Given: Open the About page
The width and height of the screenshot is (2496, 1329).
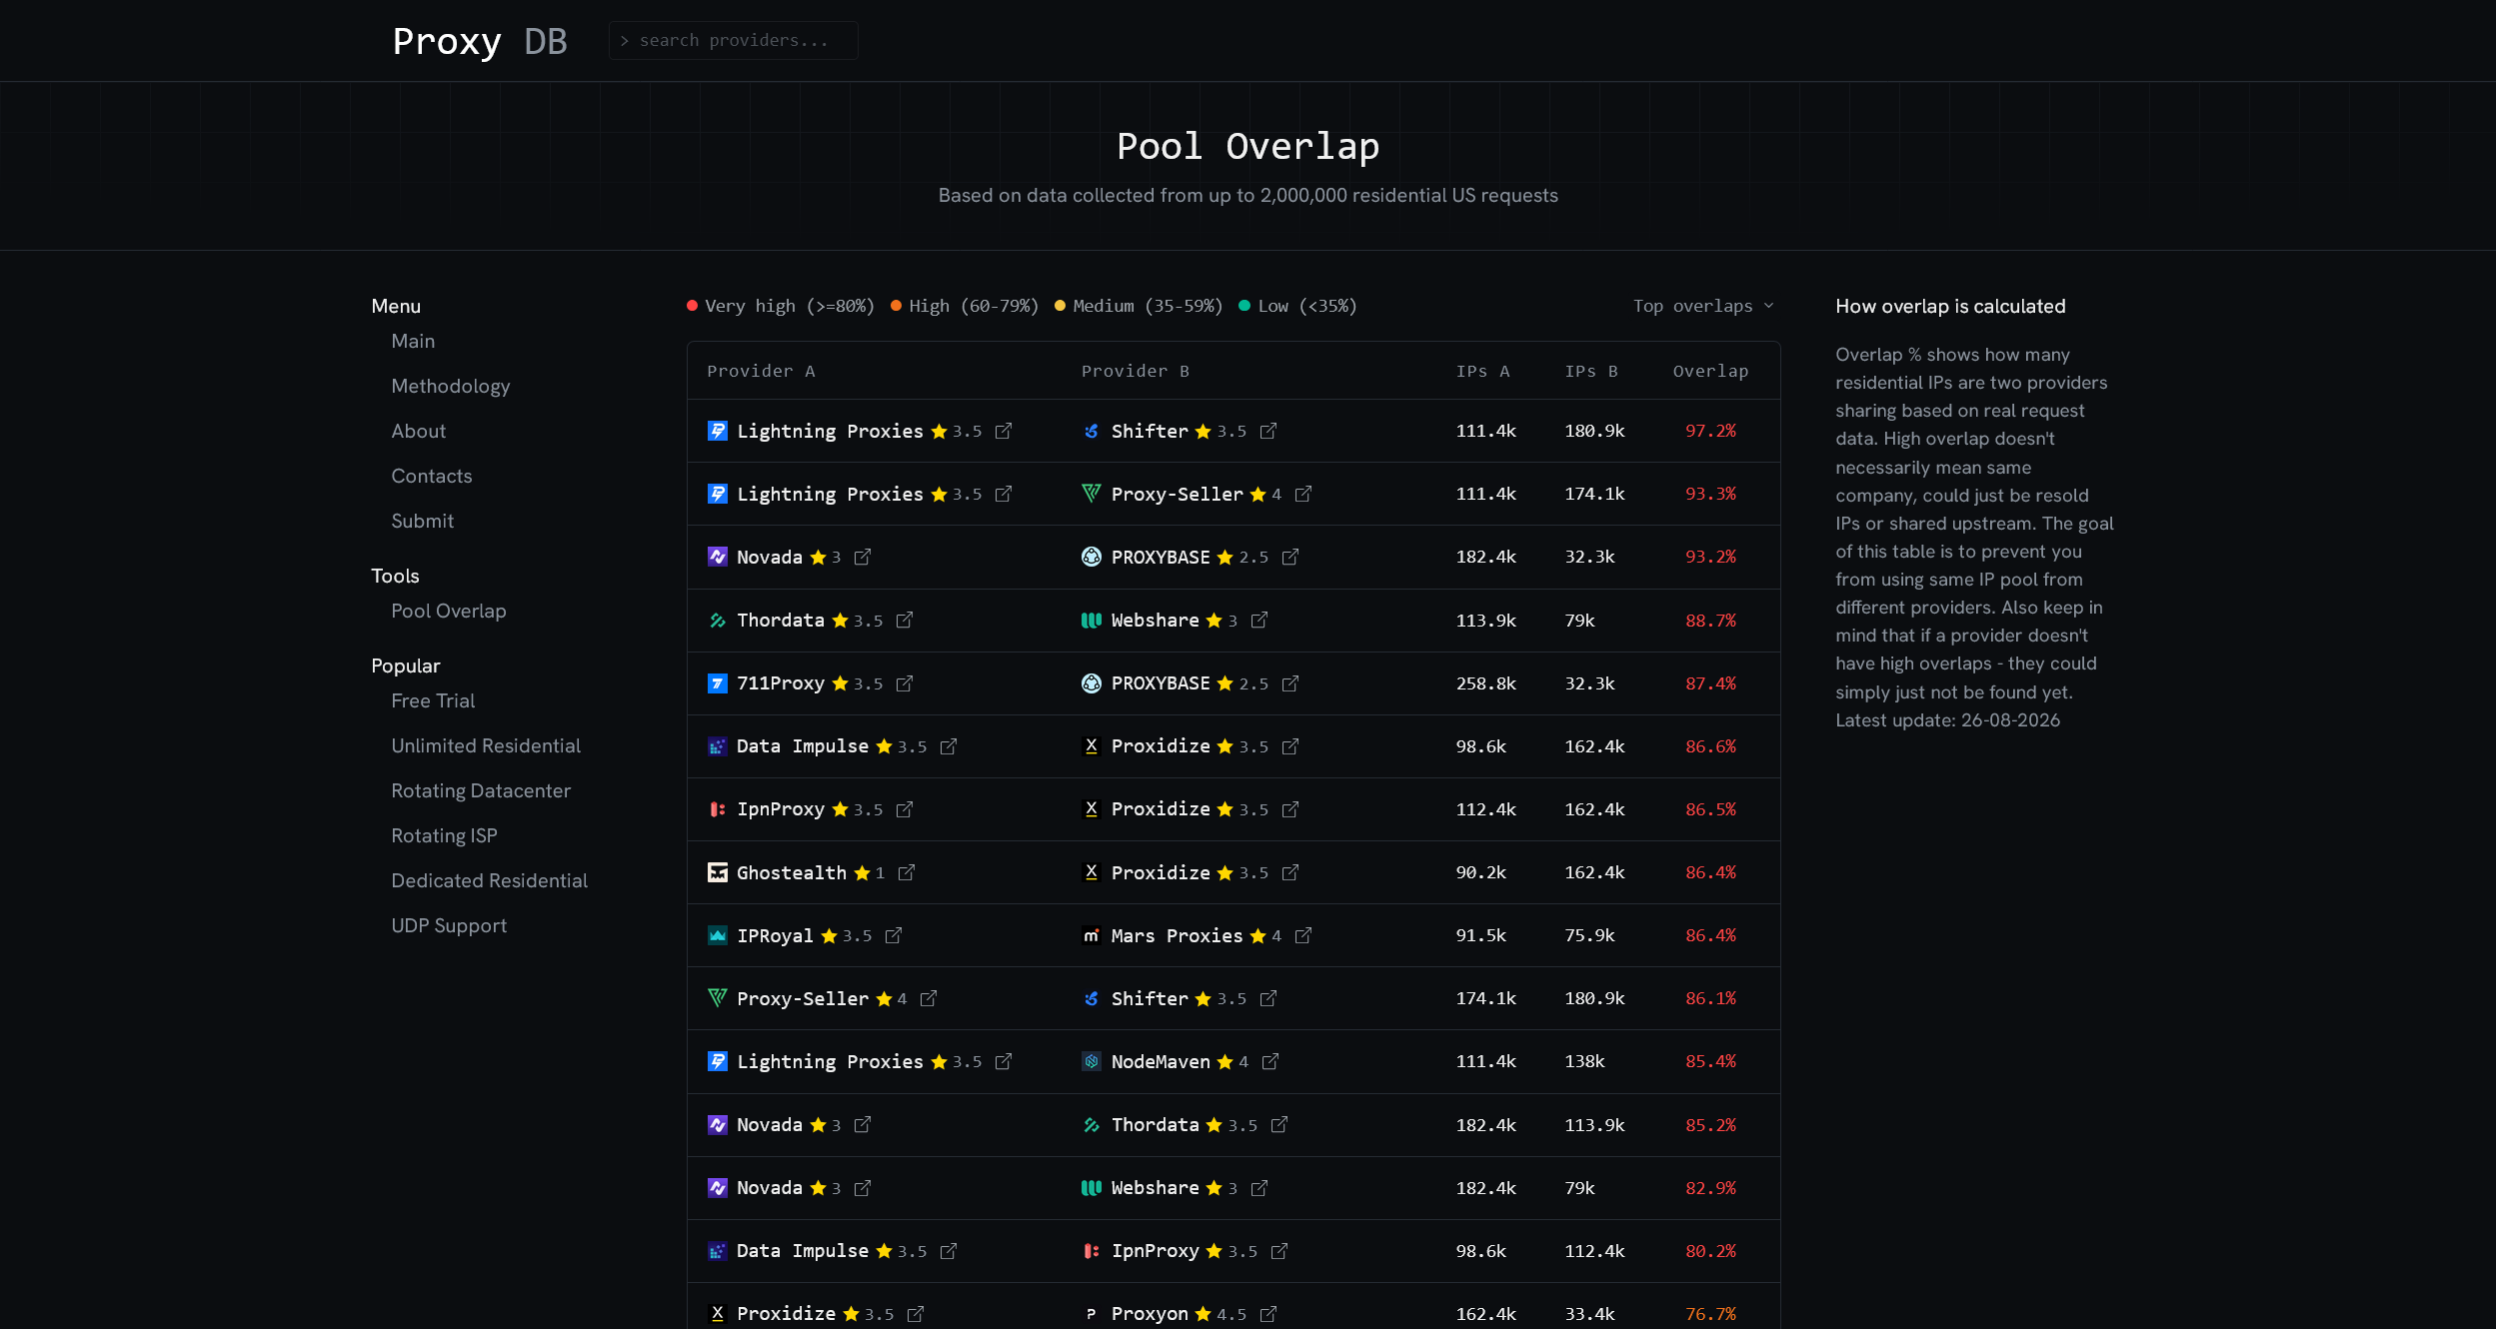Looking at the screenshot, I should [419, 431].
